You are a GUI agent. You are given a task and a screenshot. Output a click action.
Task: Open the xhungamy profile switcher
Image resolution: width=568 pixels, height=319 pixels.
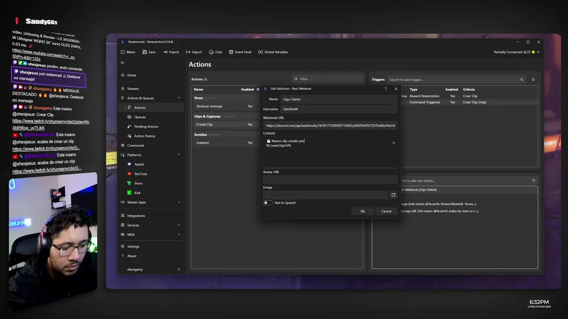click(x=151, y=269)
